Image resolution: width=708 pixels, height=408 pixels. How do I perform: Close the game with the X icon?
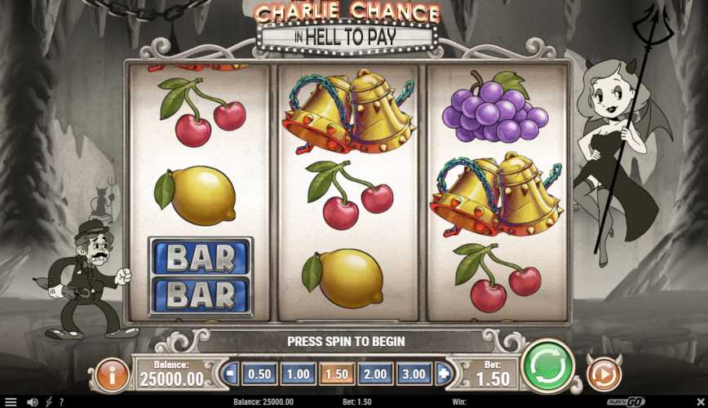701,401
